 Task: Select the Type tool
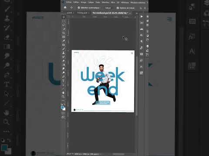pyautogui.click(x=64, y=81)
